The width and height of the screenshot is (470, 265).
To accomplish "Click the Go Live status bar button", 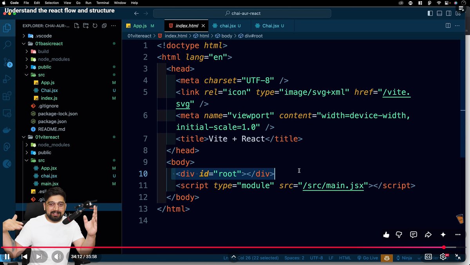I will tap(367, 258).
